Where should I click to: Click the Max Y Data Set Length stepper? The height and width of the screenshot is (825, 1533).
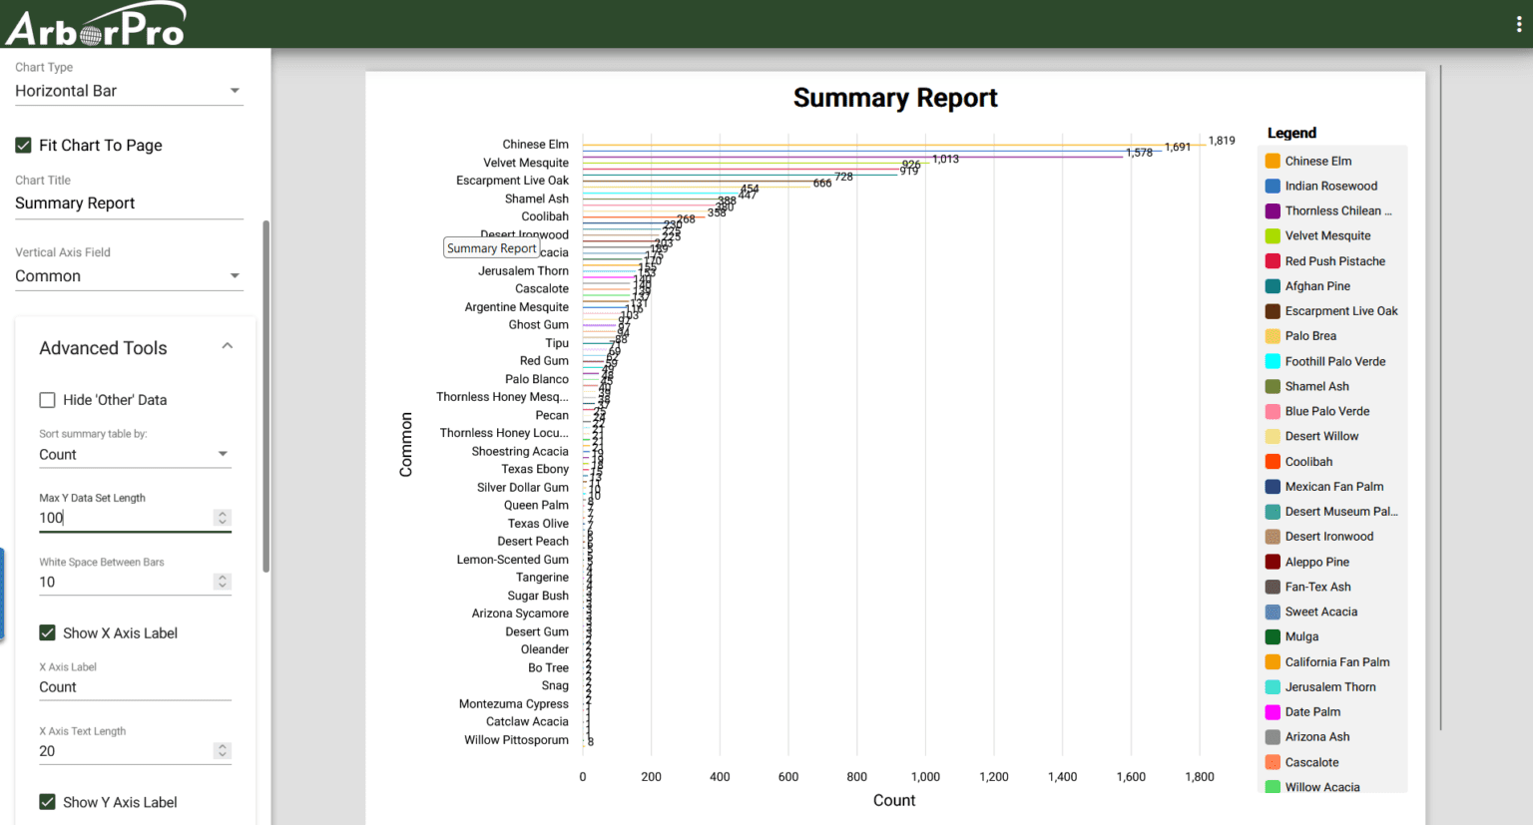[223, 518]
